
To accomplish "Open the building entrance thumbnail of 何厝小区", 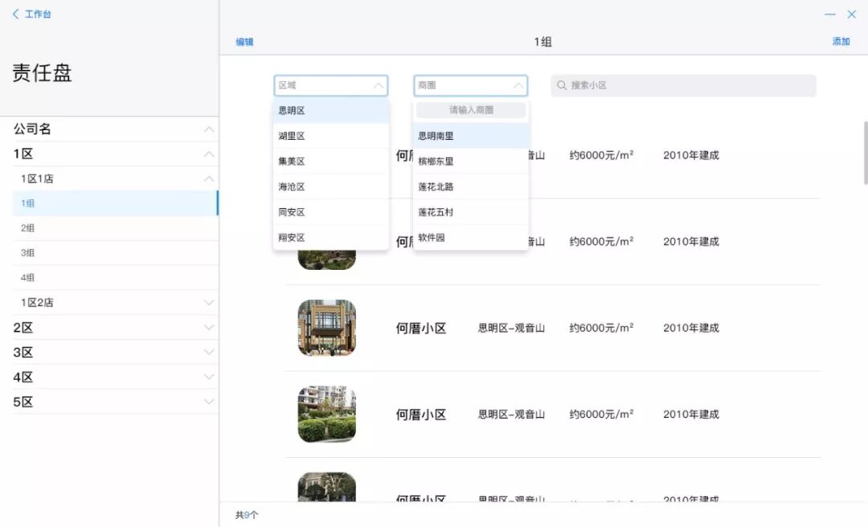I will point(326,328).
